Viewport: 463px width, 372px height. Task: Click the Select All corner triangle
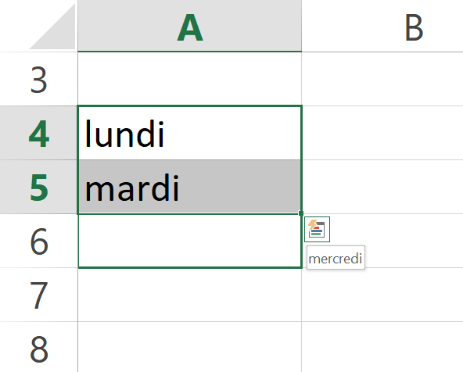coord(53,27)
